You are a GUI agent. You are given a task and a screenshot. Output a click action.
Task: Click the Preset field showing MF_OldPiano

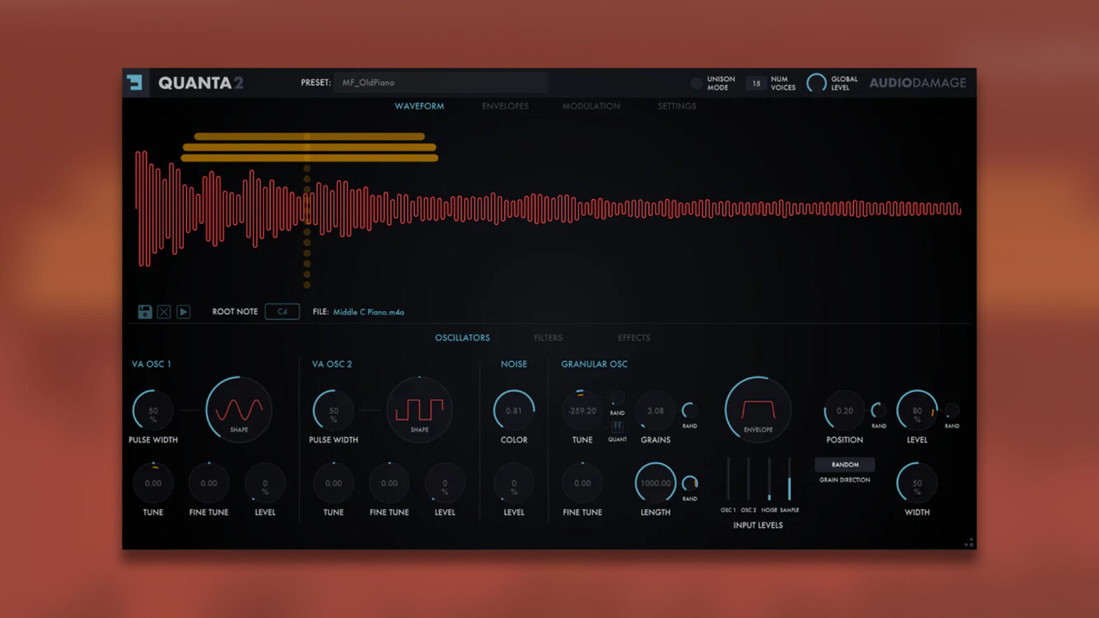440,82
